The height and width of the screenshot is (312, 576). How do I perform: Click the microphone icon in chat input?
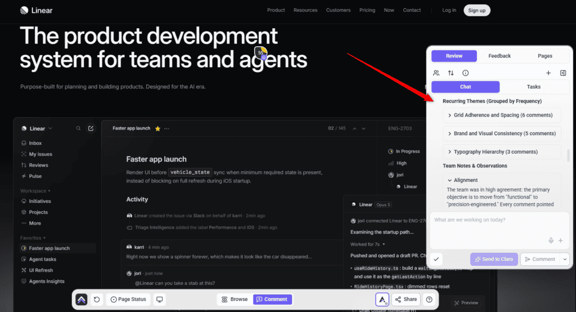551,240
